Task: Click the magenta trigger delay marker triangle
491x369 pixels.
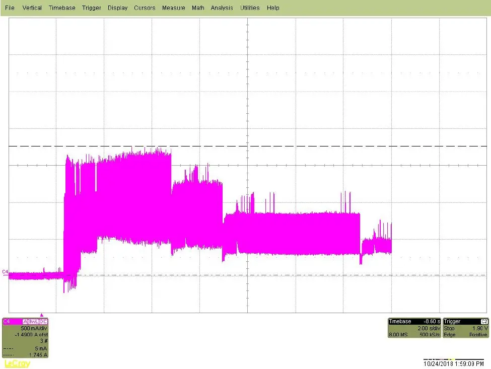Action: (x=42, y=315)
